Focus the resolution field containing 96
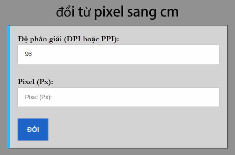The image size is (235, 155). point(118,54)
